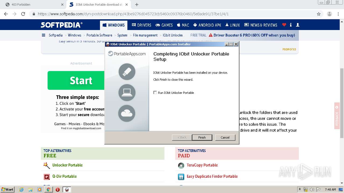Viewport: 344px width, 193px height.
Task: Click red Opera icon in taskbar
Action: click(x=58, y=190)
